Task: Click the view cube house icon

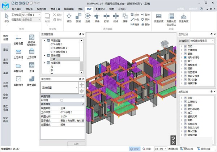Action: point(164,42)
